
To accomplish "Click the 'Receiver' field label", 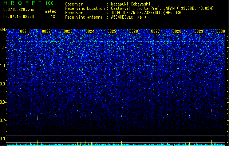I will [74, 13].
